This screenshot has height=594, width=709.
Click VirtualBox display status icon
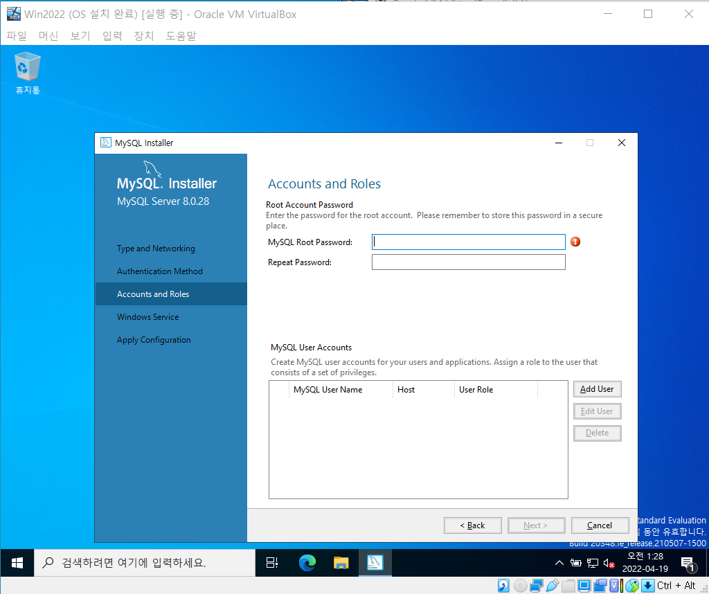pos(584,586)
